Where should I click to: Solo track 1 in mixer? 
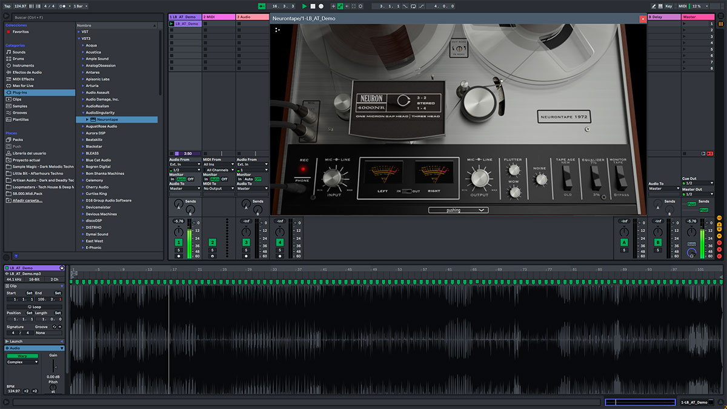179,250
